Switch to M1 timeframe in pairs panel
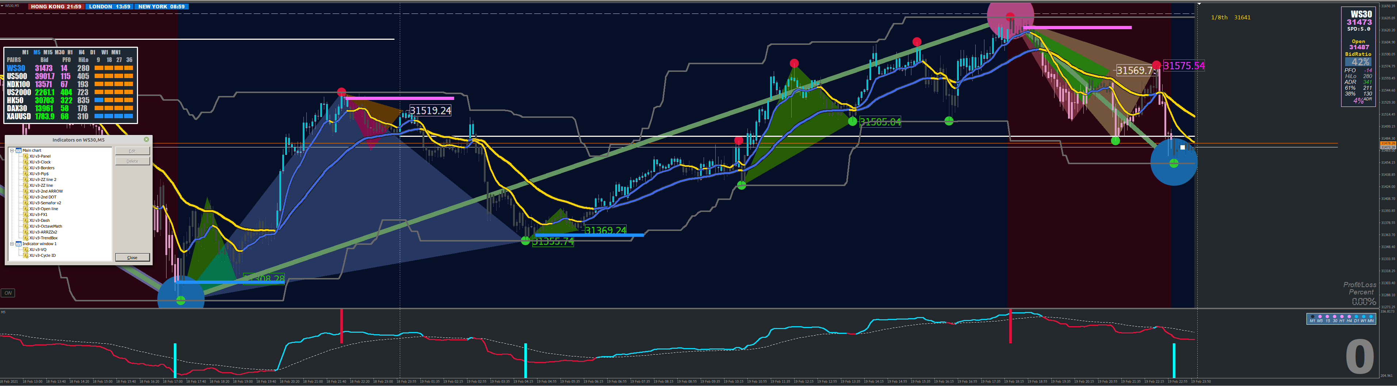This screenshot has height=386, width=1397. pos(26,52)
